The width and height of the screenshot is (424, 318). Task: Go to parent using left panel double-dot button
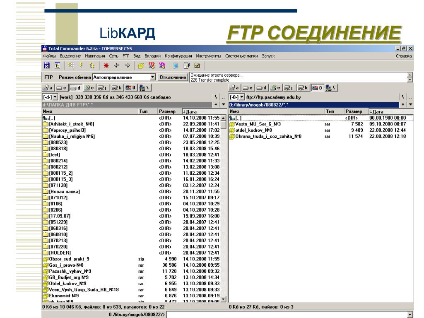click(223, 97)
